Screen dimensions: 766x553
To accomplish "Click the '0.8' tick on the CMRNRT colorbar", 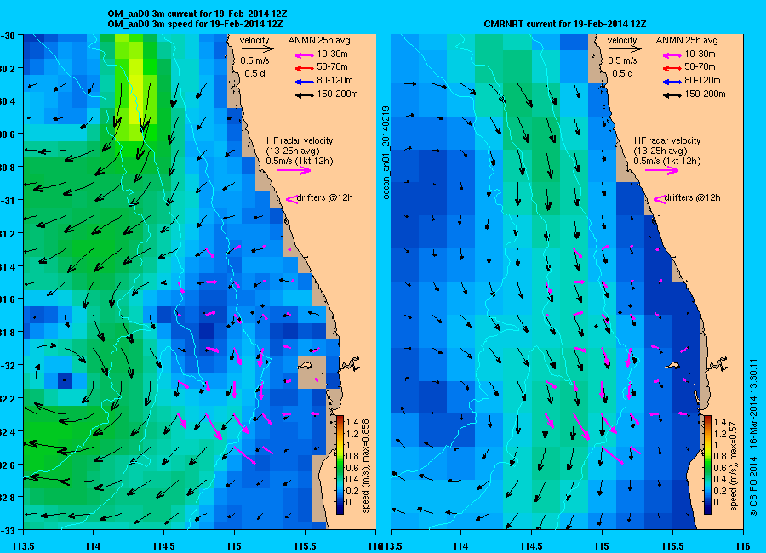I will pyautogui.click(x=719, y=456).
